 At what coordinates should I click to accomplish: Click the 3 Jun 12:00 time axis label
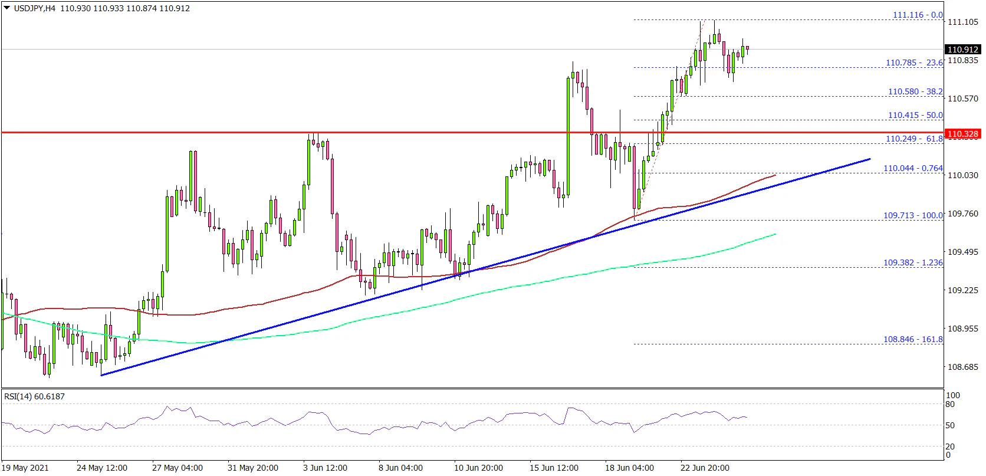(325, 468)
